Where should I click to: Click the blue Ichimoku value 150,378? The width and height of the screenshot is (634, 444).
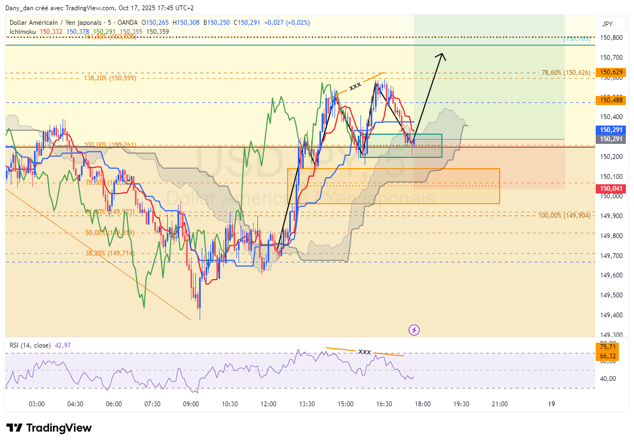pyautogui.click(x=78, y=32)
